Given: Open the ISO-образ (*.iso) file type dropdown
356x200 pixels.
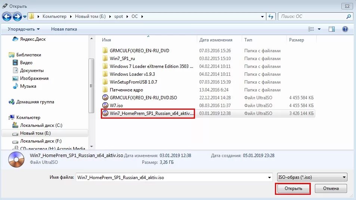Looking at the screenshot, I should [312, 177].
